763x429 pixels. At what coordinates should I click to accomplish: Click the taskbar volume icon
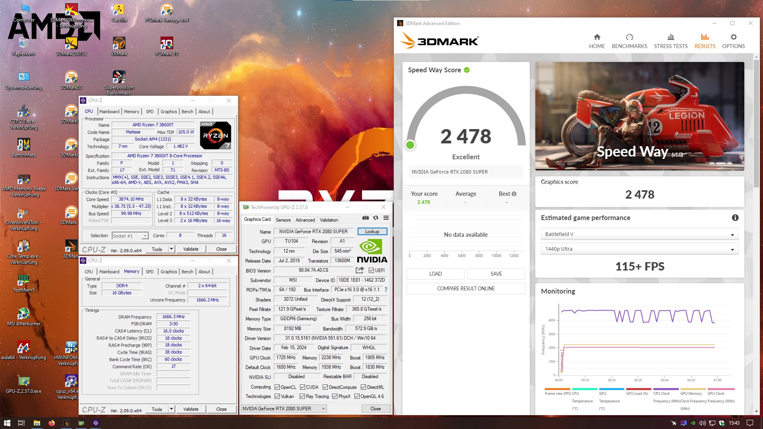pyautogui.click(x=702, y=423)
